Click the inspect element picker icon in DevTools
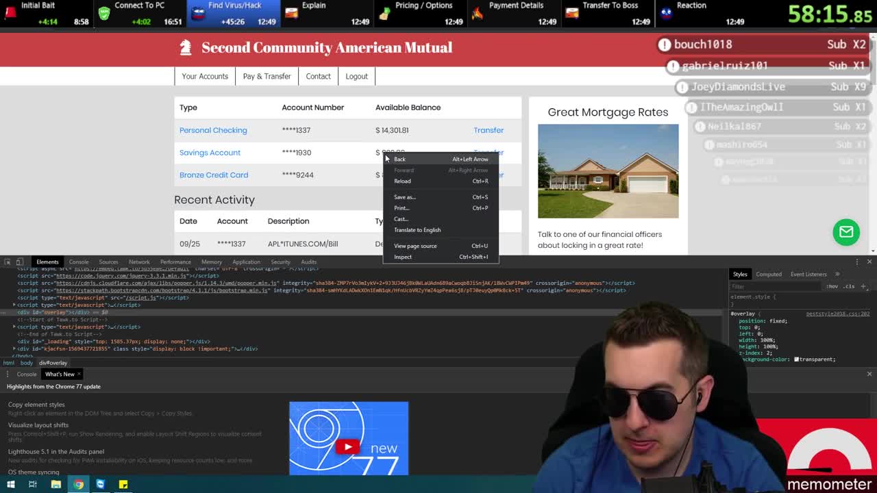Image resolution: width=877 pixels, height=493 pixels. pyautogui.click(x=7, y=262)
